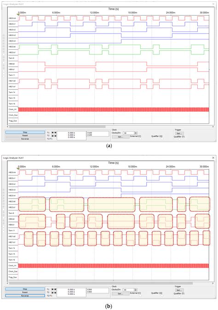Click External (C) indicator in upper analyzer
218x310 pixels.
tap(140, 139)
